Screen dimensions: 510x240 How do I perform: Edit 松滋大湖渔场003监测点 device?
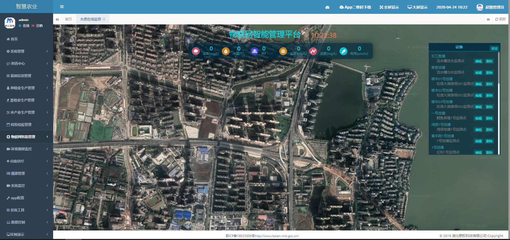[478, 107]
